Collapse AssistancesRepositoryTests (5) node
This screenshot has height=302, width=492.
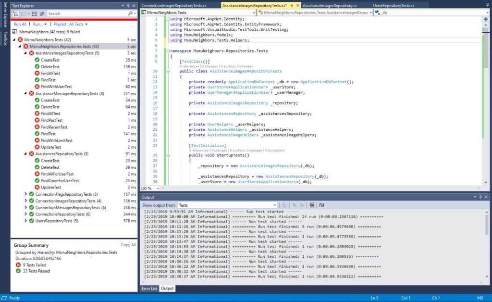(x=25, y=154)
